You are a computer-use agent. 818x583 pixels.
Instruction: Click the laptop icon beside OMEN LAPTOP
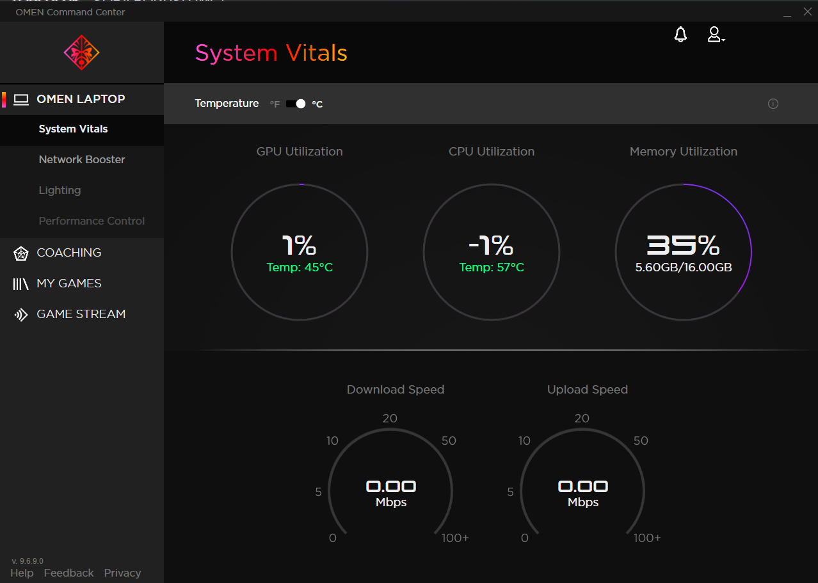click(22, 99)
